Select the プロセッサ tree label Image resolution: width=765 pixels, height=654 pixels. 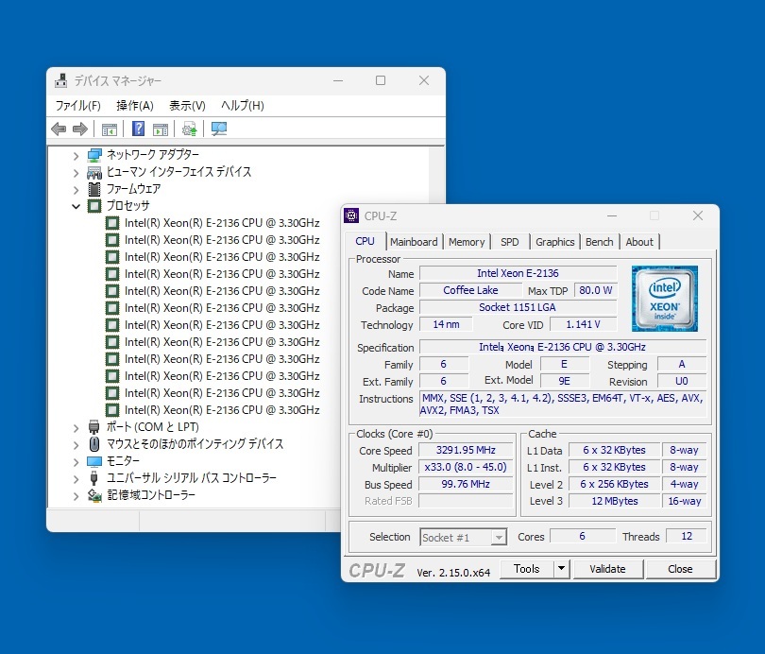[x=127, y=206]
